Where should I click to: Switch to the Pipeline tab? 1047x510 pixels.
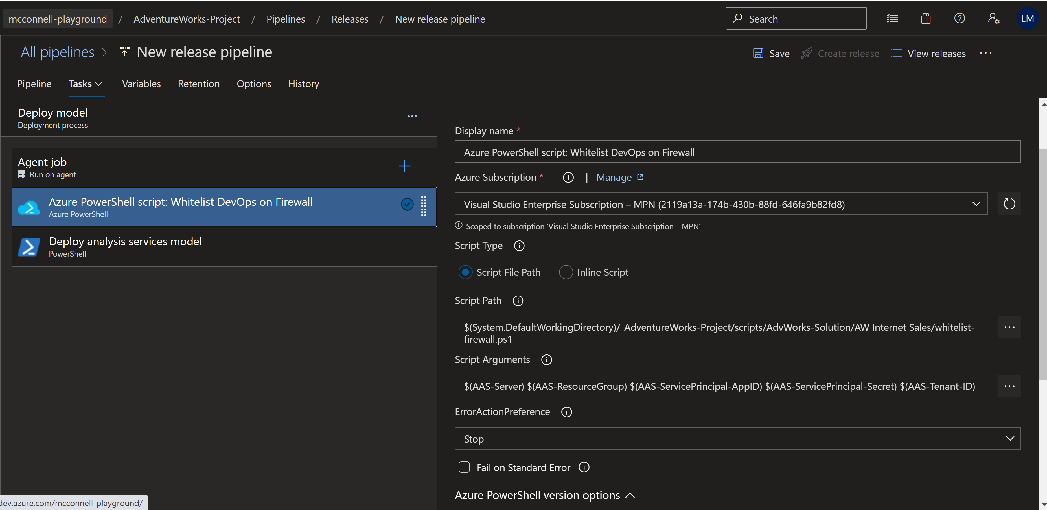34,84
